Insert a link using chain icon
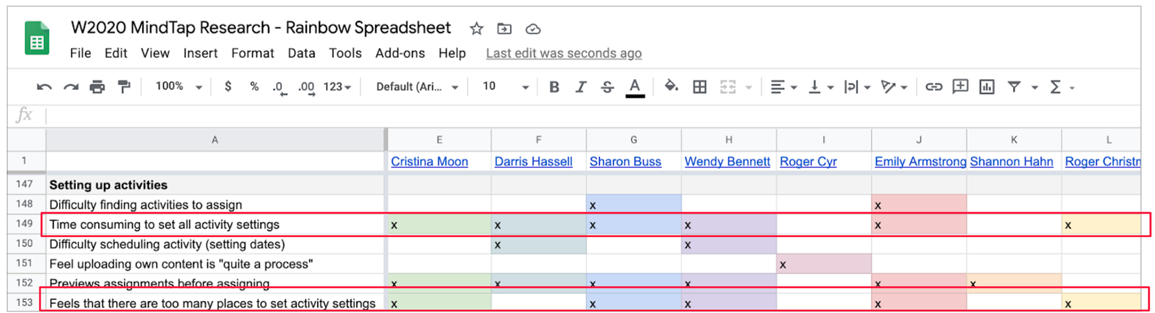Viewport: 1155px width, 313px height. (933, 87)
